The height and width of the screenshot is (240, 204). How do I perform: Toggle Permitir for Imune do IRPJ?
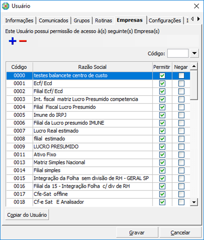[x=162, y=115]
